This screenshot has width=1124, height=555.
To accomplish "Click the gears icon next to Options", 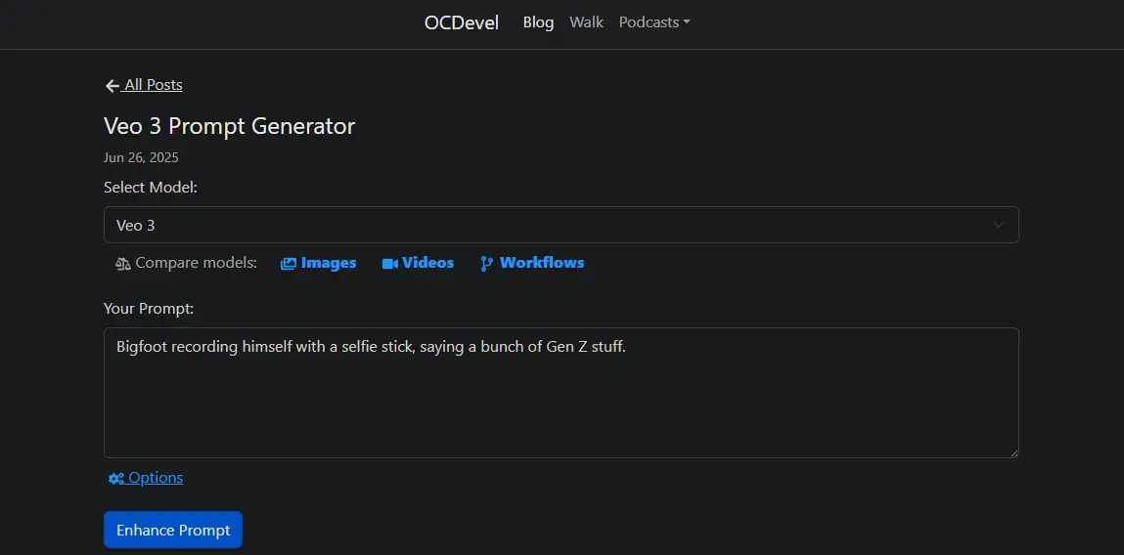I will 116,479.
